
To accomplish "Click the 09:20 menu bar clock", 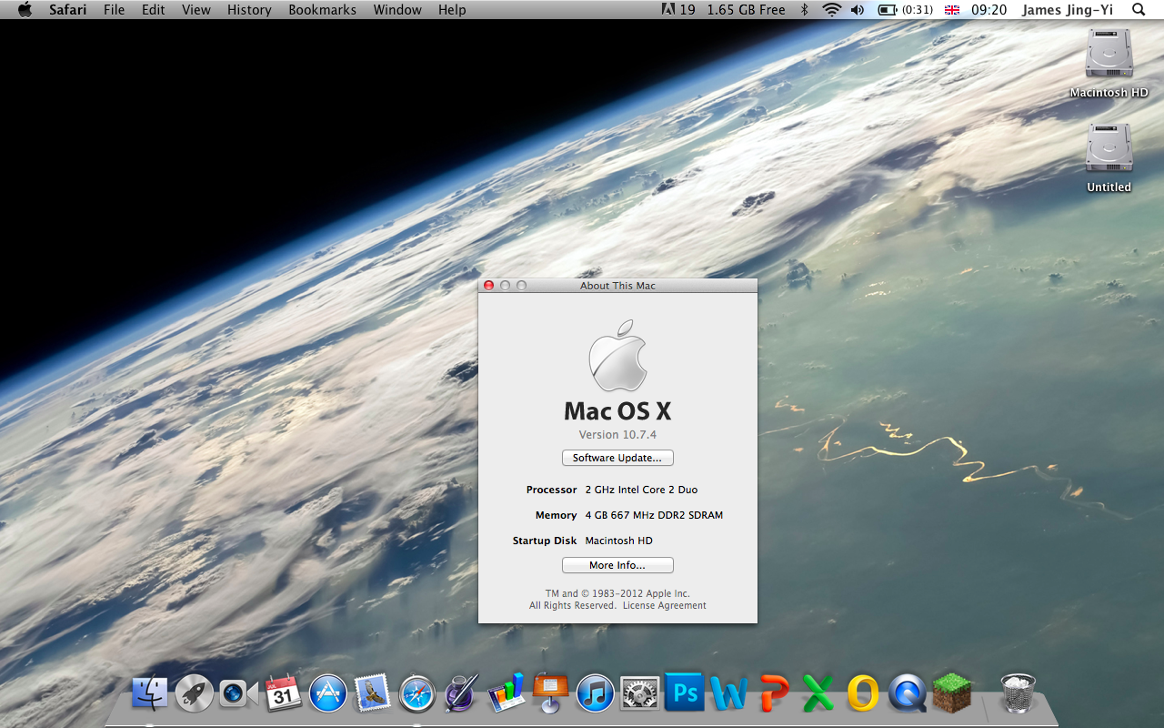I will (x=988, y=10).
